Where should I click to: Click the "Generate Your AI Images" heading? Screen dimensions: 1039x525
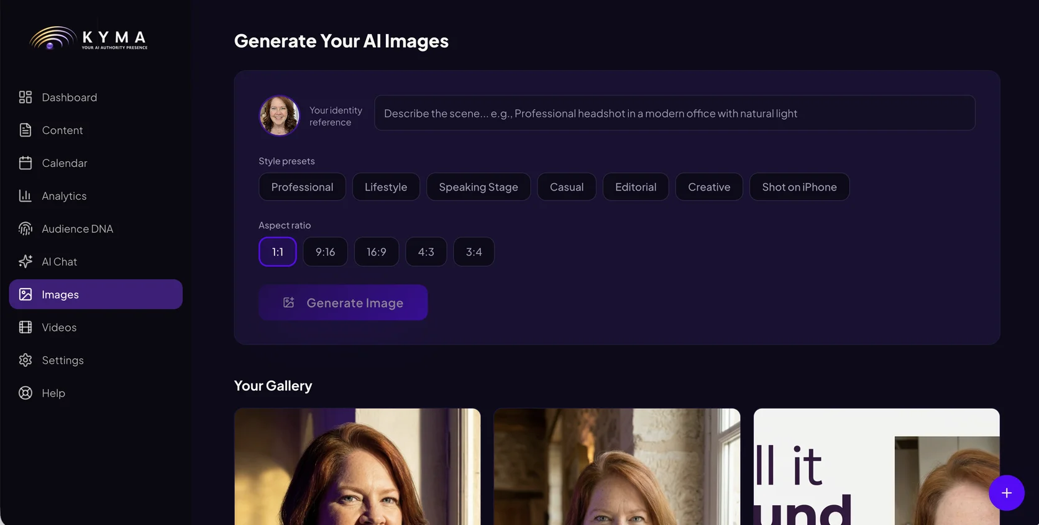(341, 41)
